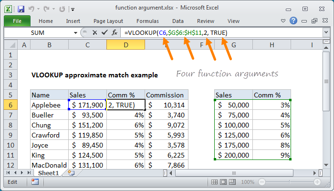Click the Select All corner button
Viewport: 334px width, 191px height.
click(x=11, y=45)
